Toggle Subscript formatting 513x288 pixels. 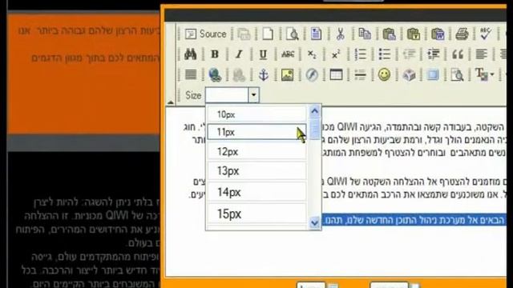tap(312, 54)
